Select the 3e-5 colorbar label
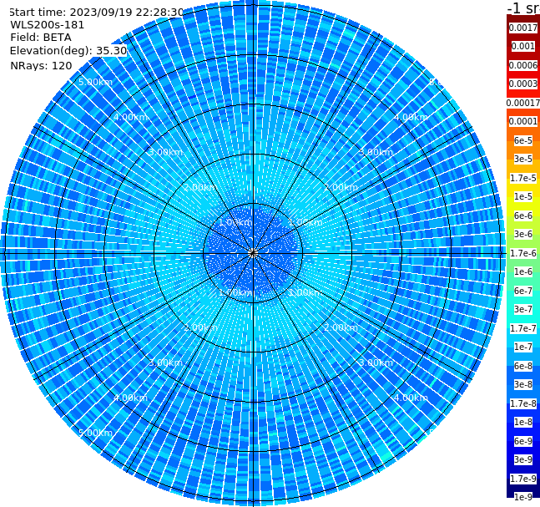The height and width of the screenshot is (507, 540). click(523, 159)
